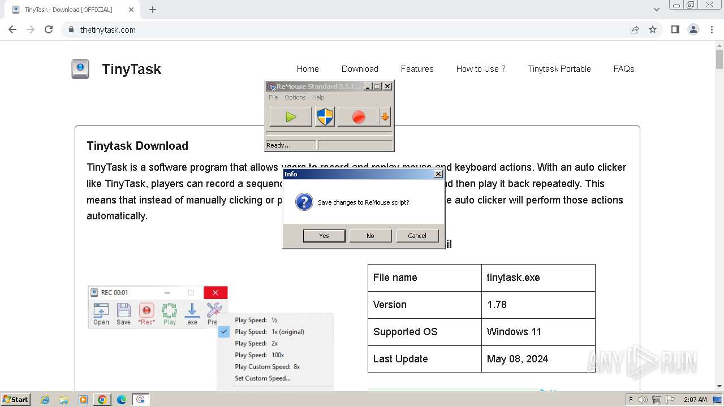Hit the red record button in ReMouse
724x407 pixels.
point(358,117)
